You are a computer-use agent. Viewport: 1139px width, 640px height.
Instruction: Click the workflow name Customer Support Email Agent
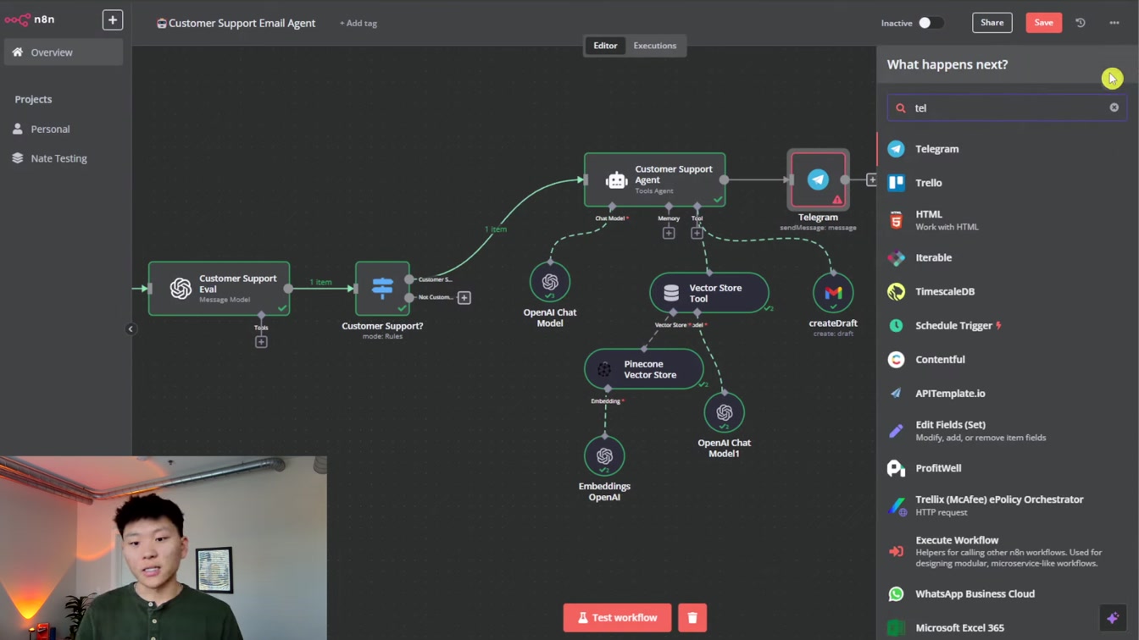click(242, 23)
